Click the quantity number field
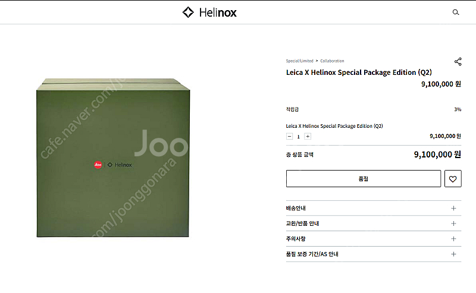Screen dimensions: 476x293 [x=299, y=137]
